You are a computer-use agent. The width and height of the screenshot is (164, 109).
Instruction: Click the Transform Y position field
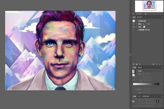141,103
